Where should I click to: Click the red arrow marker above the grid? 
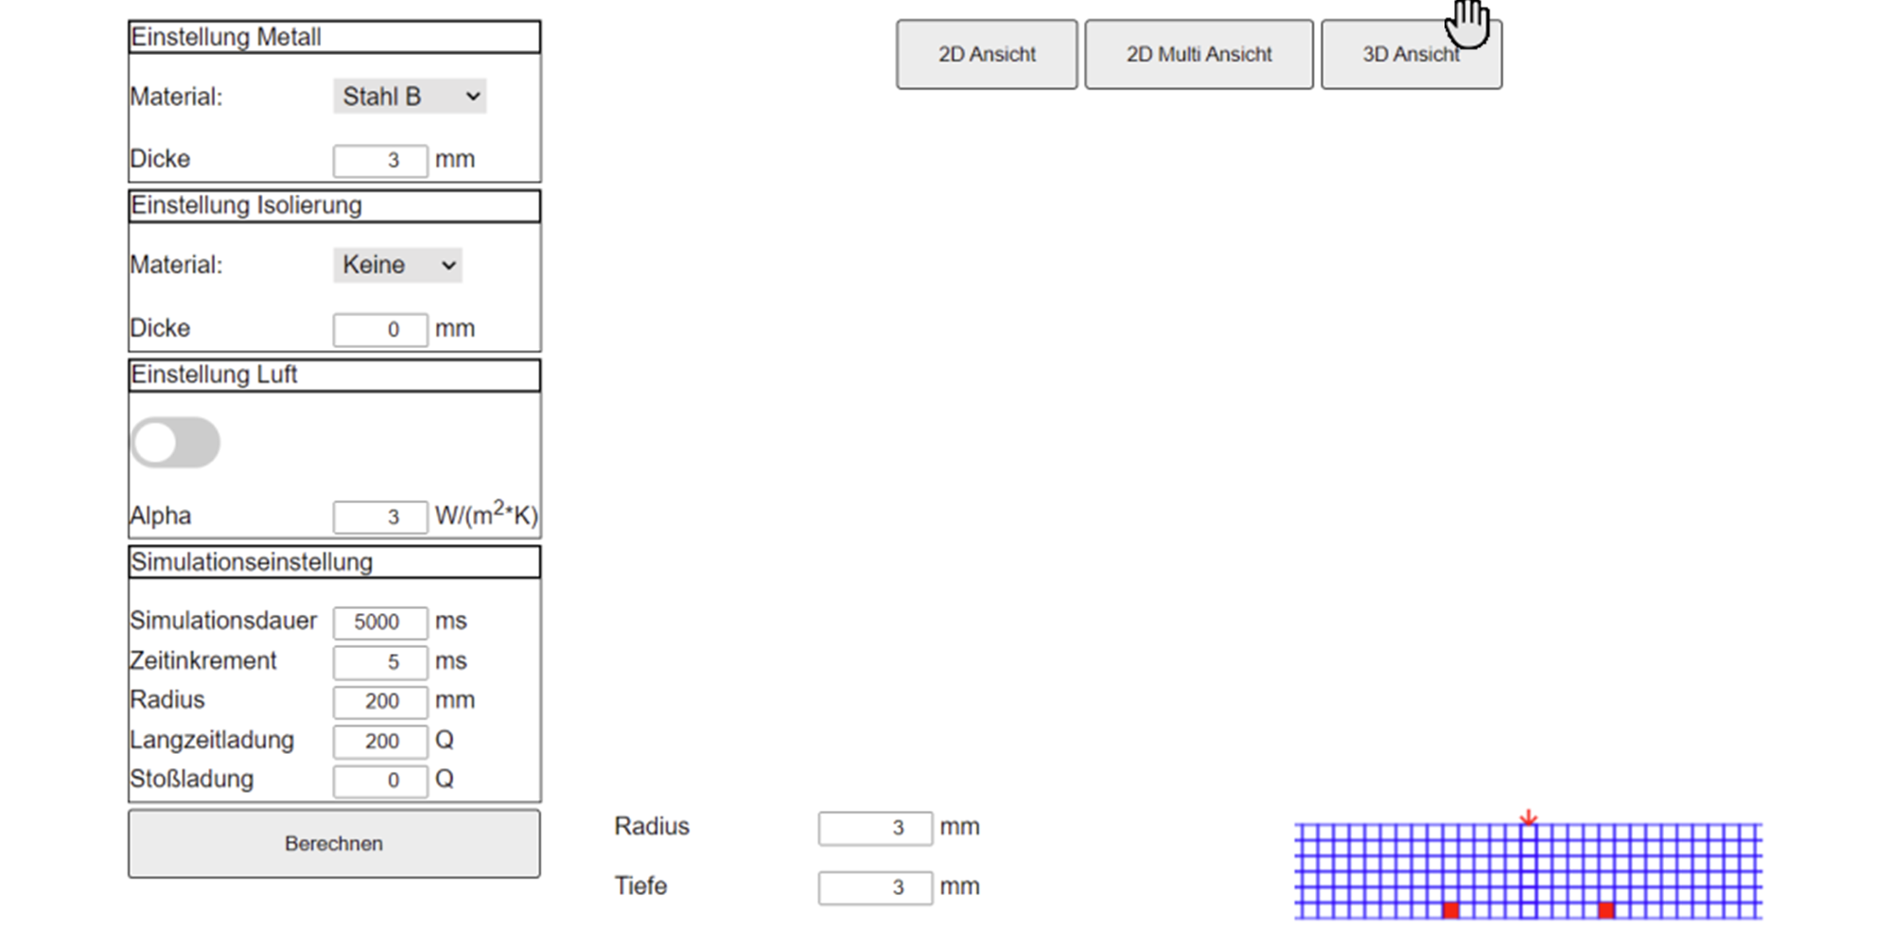(1528, 817)
